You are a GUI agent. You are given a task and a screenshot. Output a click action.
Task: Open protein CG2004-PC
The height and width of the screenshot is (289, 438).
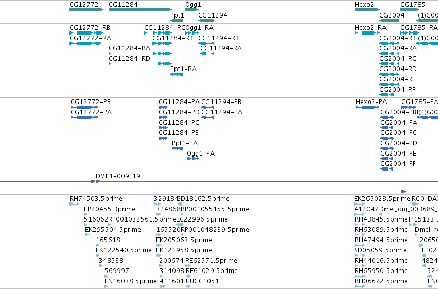click(x=387, y=138)
